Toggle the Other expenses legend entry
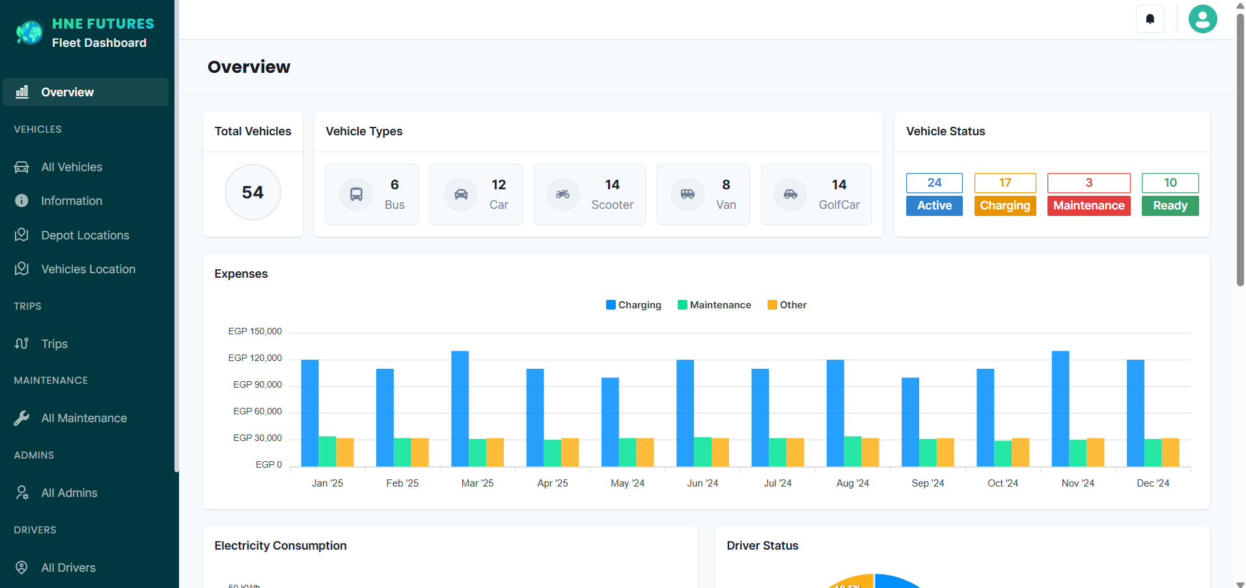 [786, 304]
